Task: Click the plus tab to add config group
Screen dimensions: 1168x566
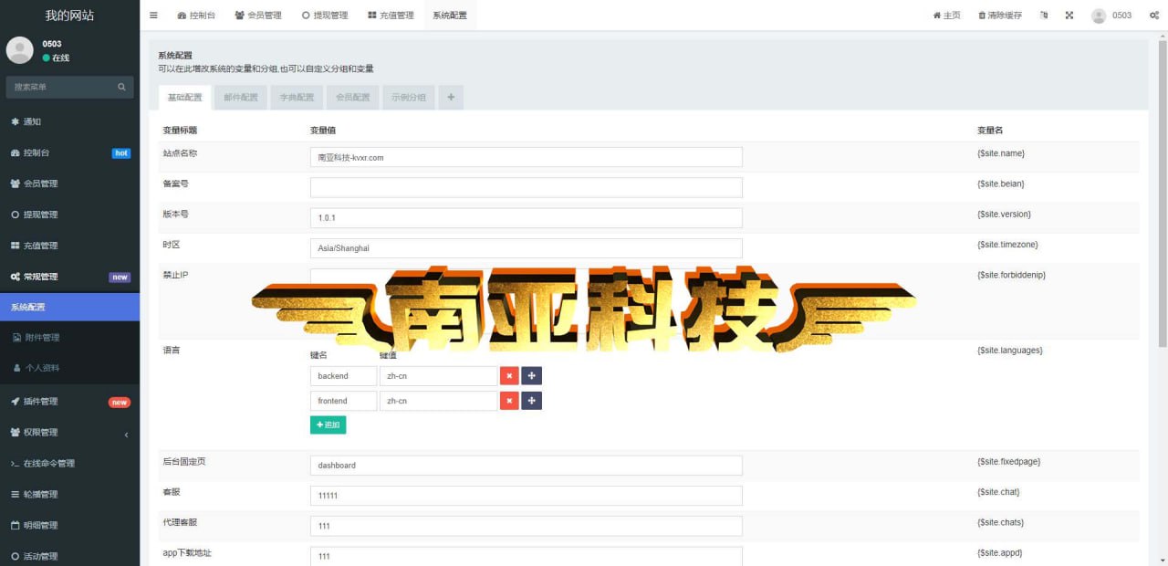Action: [451, 98]
